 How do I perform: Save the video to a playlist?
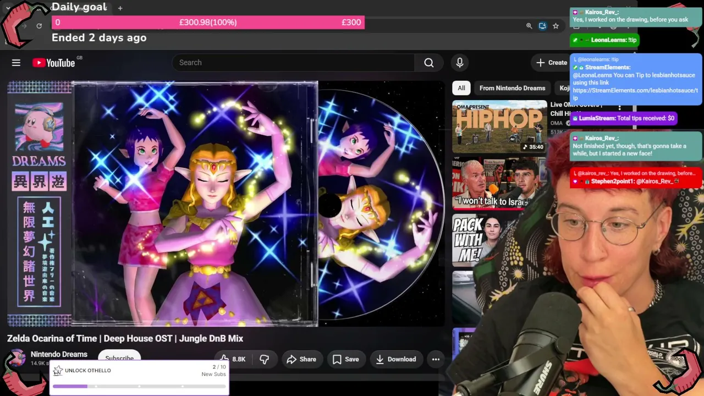click(346, 359)
